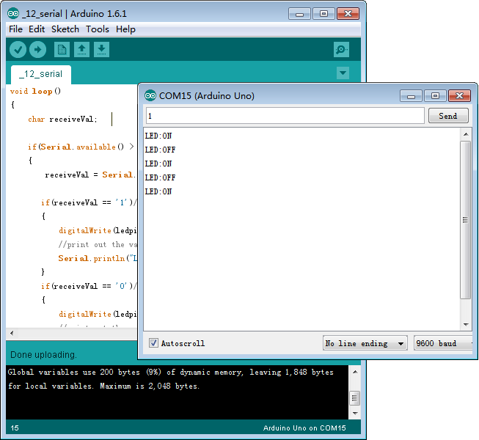Click the 'Done uploading.' status message
This screenshot has width=479, height=440.
[x=44, y=355]
